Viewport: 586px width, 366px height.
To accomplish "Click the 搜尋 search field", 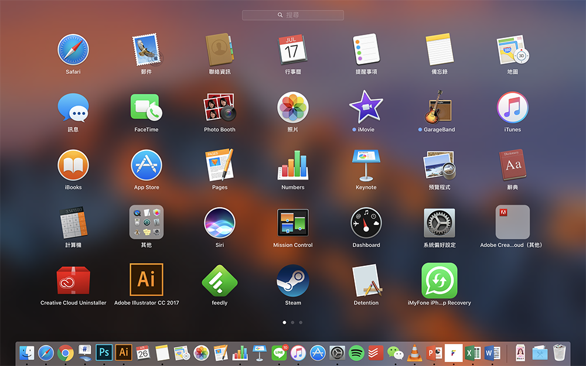I will coord(292,15).
